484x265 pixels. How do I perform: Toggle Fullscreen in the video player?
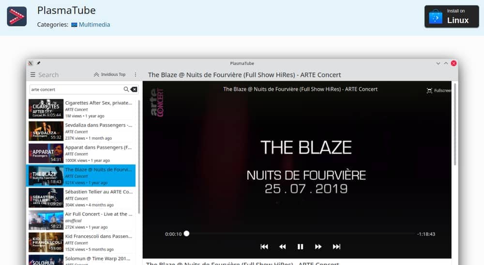439,90
